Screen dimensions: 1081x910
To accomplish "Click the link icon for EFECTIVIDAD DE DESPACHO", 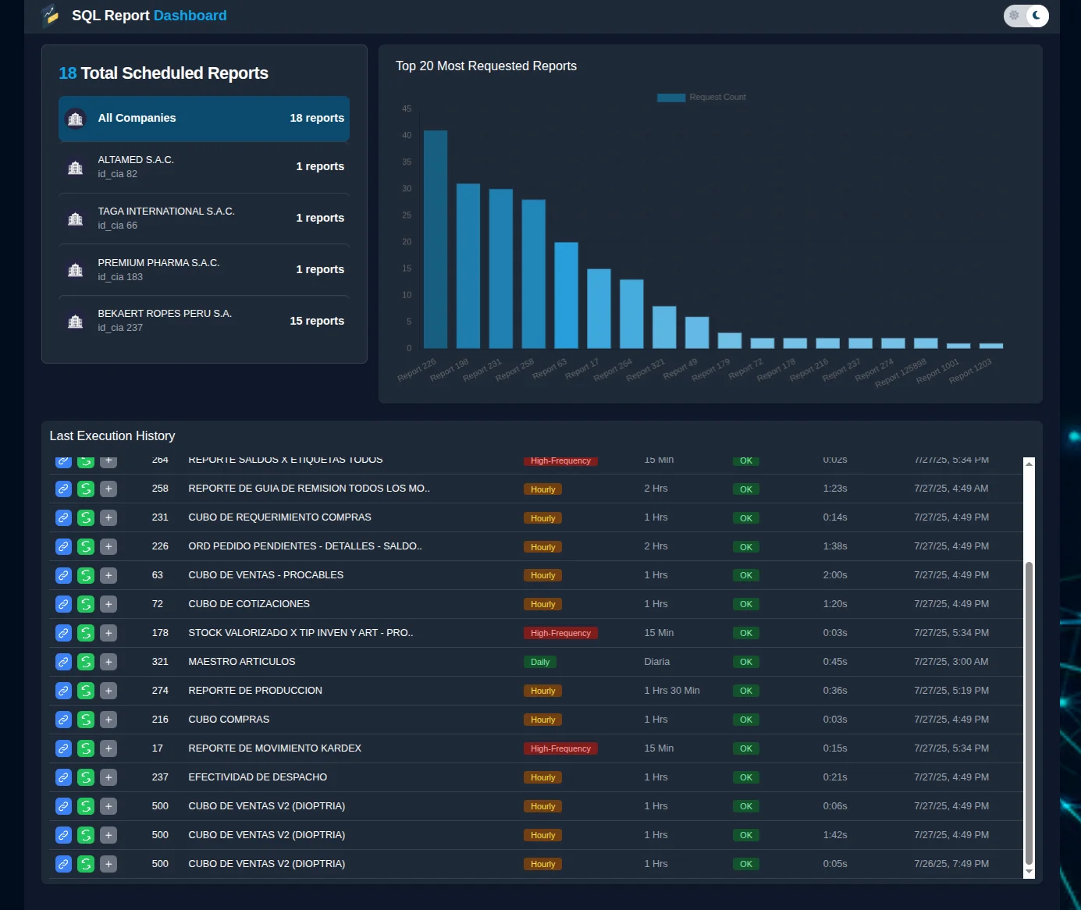I will tap(63, 777).
